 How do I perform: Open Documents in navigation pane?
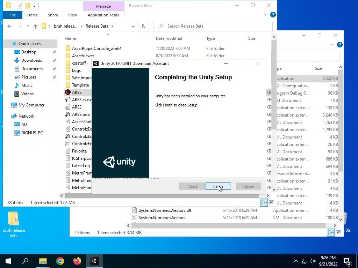pos(32,69)
